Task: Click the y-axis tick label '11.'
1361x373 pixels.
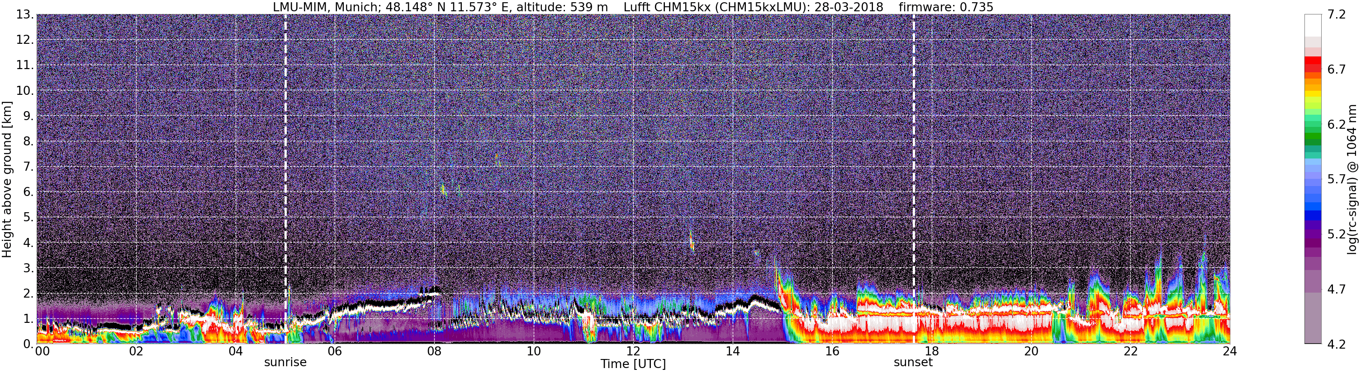Action: click(24, 65)
